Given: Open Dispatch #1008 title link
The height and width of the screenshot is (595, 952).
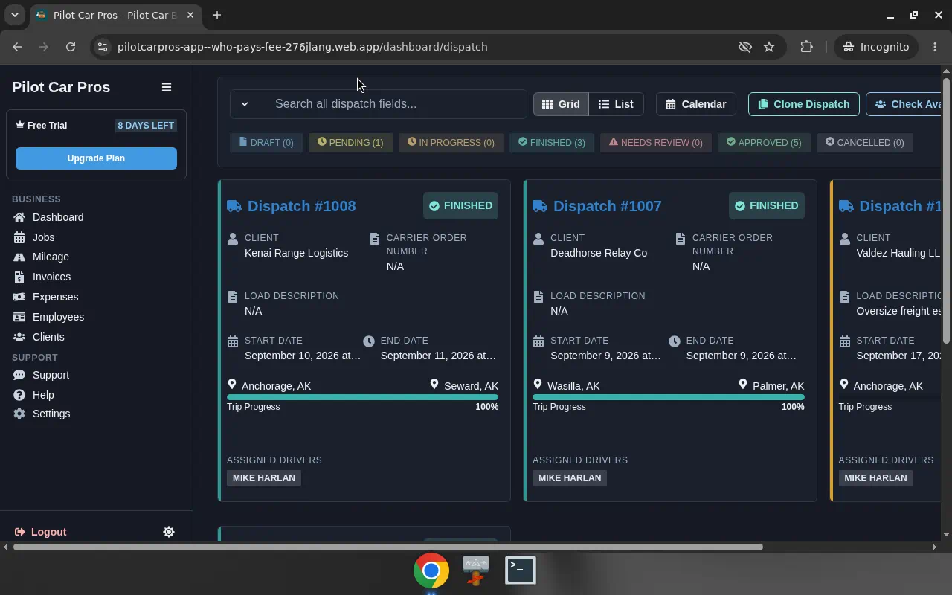Looking at the screenshot, I should tap(301, 206).
